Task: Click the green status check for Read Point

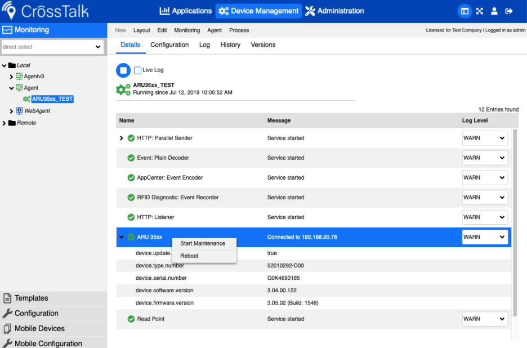Action: [131, 319]
